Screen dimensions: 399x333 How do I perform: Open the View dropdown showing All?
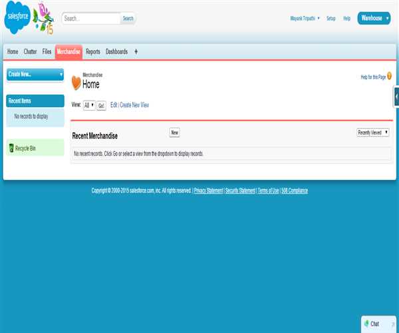point(90,105)
